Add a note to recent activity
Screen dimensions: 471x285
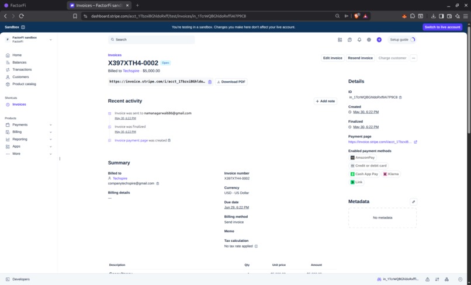[x=325, y=101]
